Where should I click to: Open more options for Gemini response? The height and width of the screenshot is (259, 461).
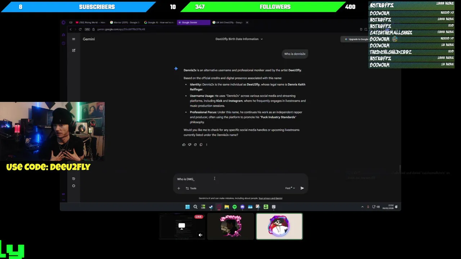coord(206,145)
